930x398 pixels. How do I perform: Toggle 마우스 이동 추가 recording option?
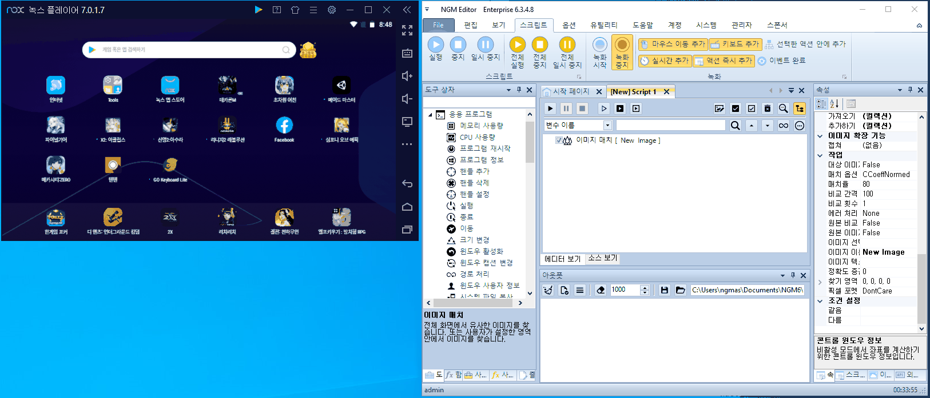click(673, 44)
